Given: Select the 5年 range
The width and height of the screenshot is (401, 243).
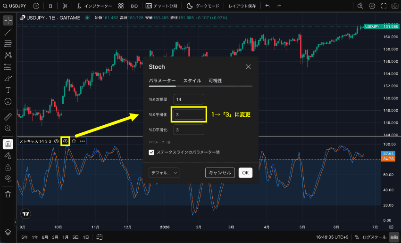Looking at the screenshot, I should [x=25, y=237].
